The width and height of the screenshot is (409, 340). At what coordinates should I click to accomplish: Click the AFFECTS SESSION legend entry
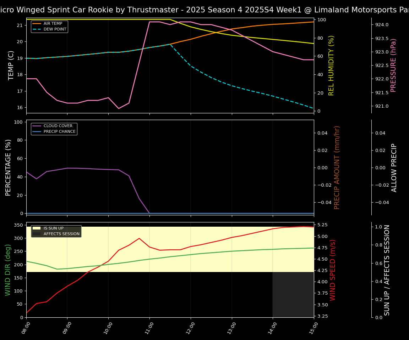(x=61, y=234)
